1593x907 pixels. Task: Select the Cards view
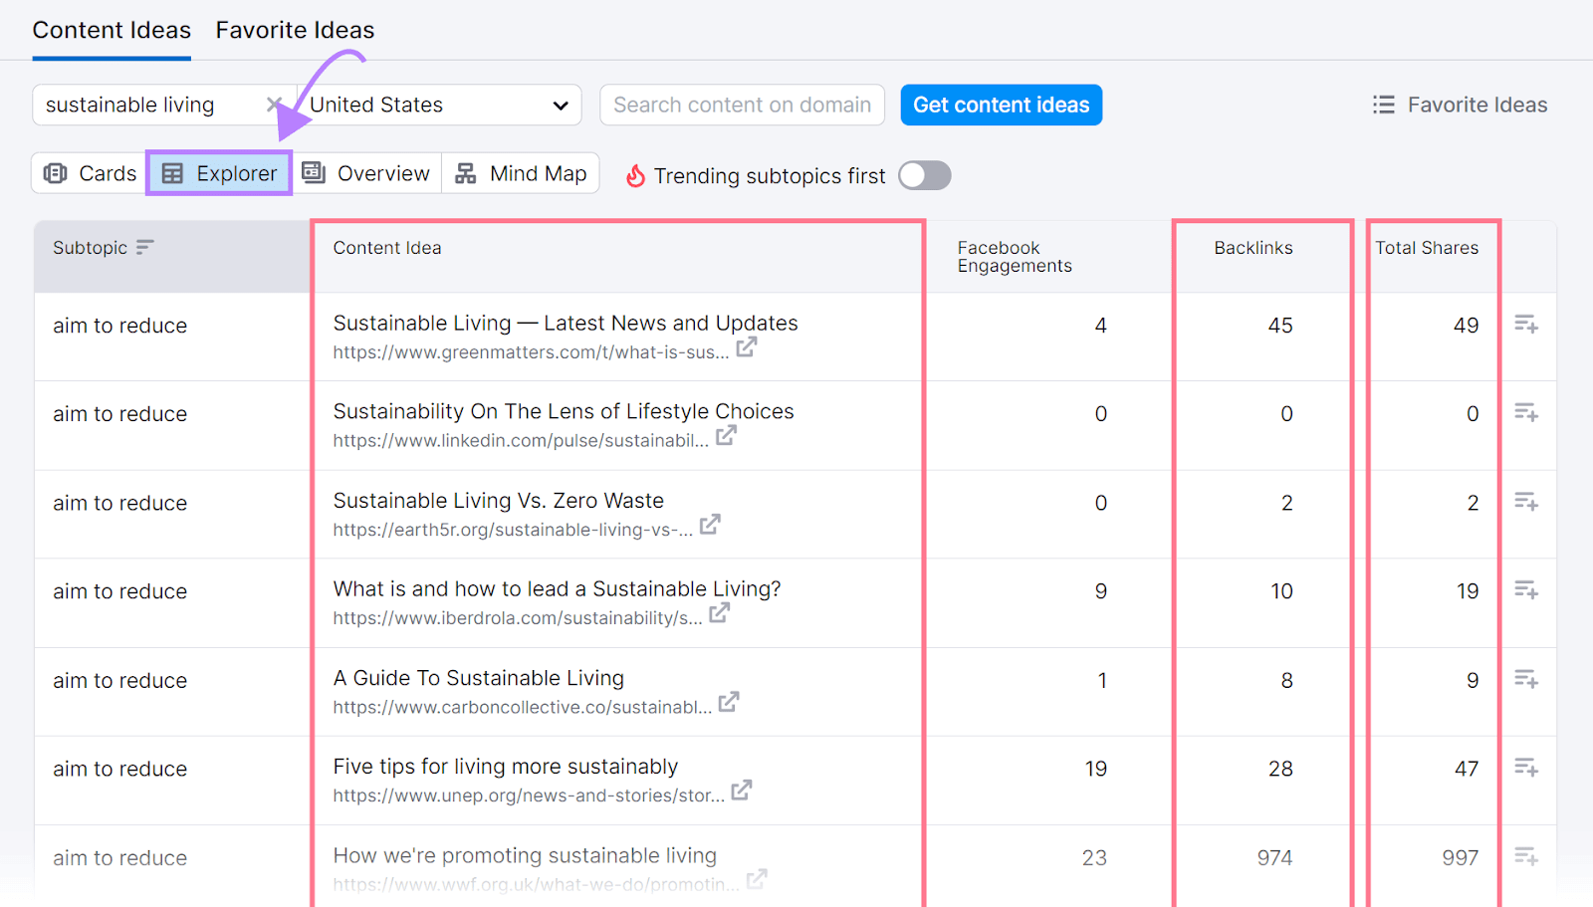(x=90, y=173)
